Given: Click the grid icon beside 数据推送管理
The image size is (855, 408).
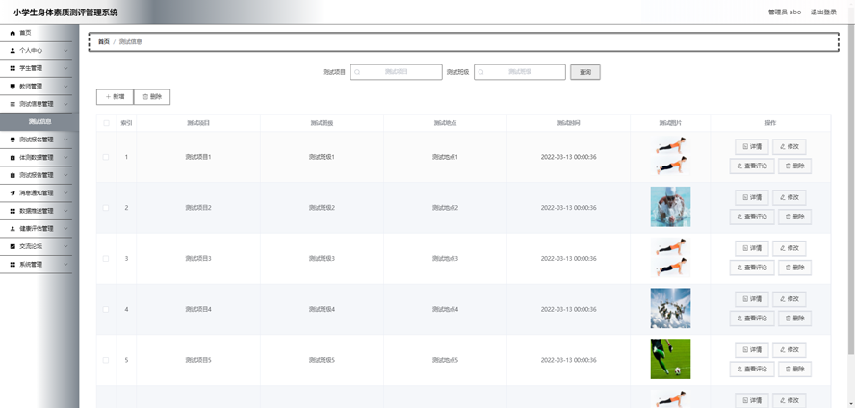Looking at the screenshot, I should tap(13, 211).
